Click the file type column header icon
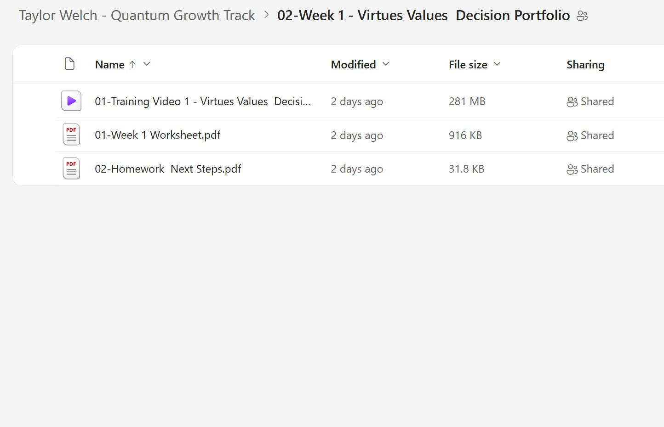The width and height of the screenshot is (664, 427). 69,64
